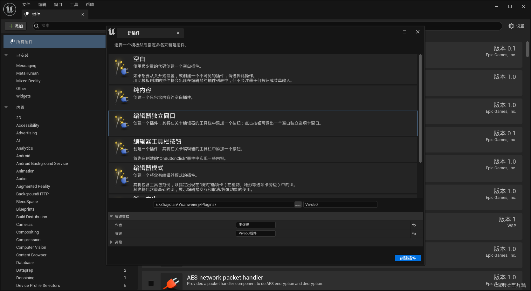
Task: Click the browse ... button next to the plugin path
Action: point(298,204)
